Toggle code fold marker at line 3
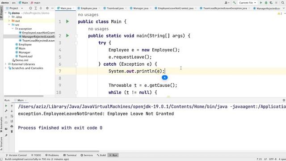This screenshot has width=286, height=161. (76, 43)
